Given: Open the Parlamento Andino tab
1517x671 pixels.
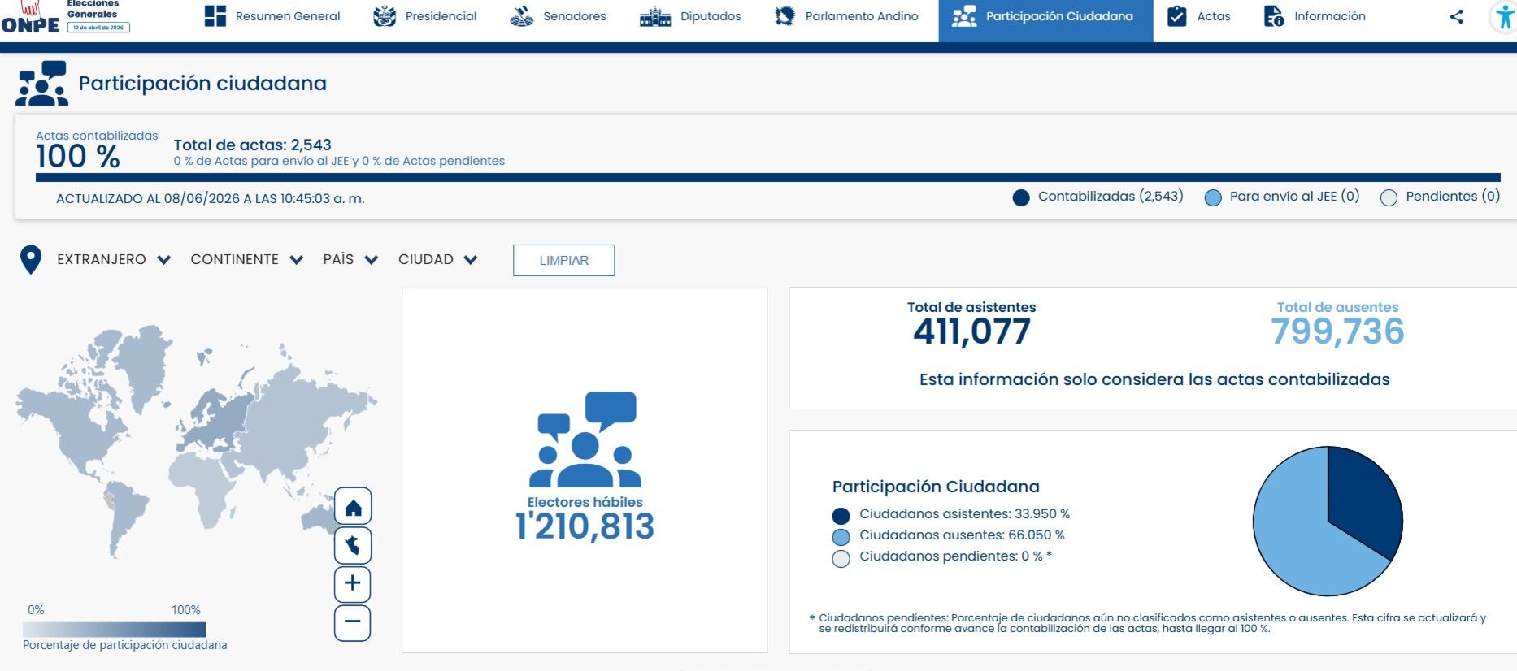Looking at the screenshot, I should click(x=846, y=16).
